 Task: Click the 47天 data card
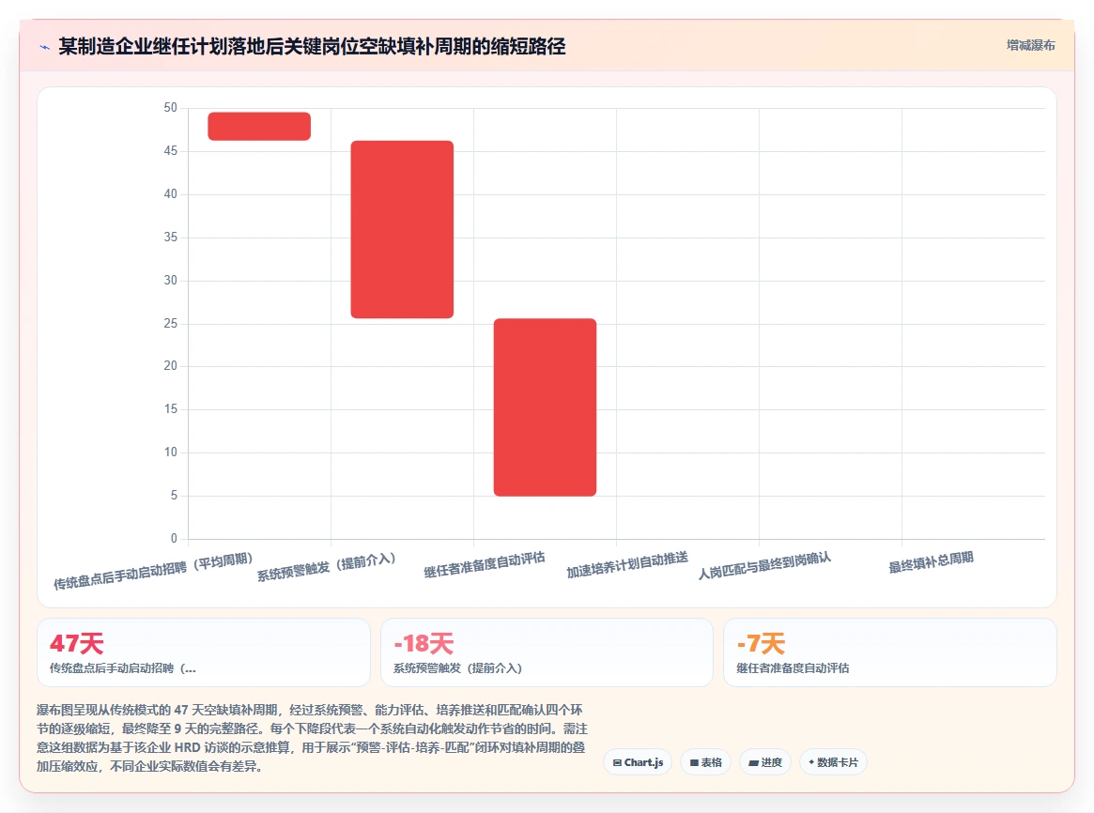[x=203, y=652]
